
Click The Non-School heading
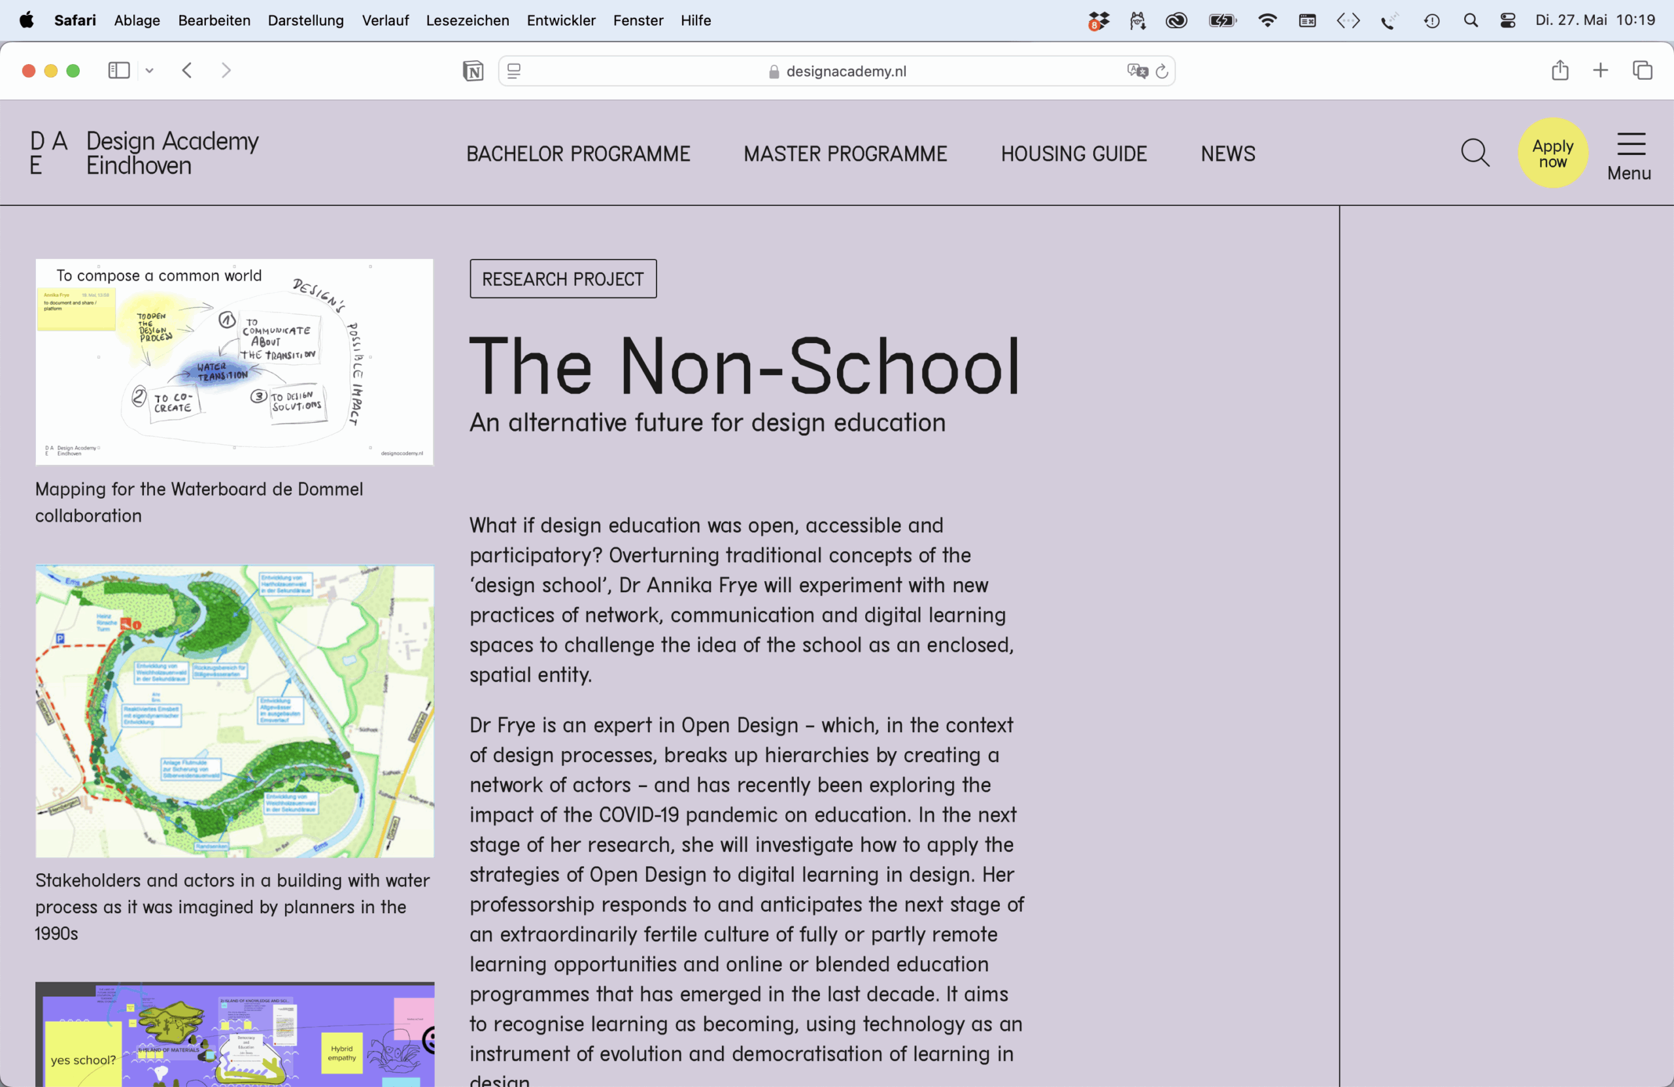tap(745, 365)
